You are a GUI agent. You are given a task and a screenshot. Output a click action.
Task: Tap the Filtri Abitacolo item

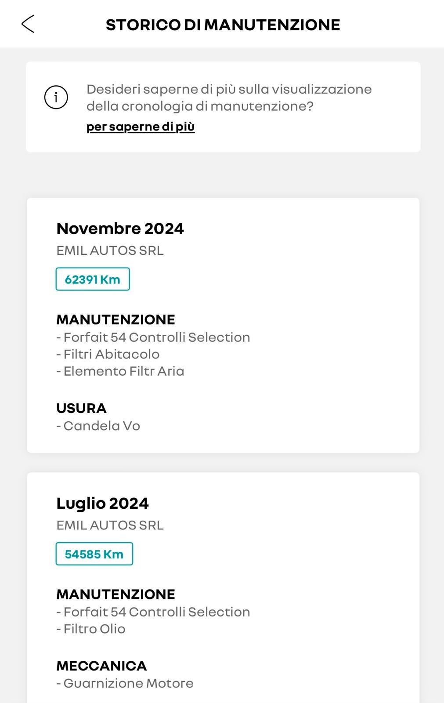111,354
